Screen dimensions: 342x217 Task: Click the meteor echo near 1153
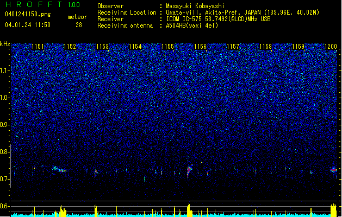(96, 173)
